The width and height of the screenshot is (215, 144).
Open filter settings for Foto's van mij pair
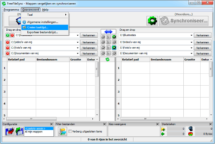coord(108,48)
